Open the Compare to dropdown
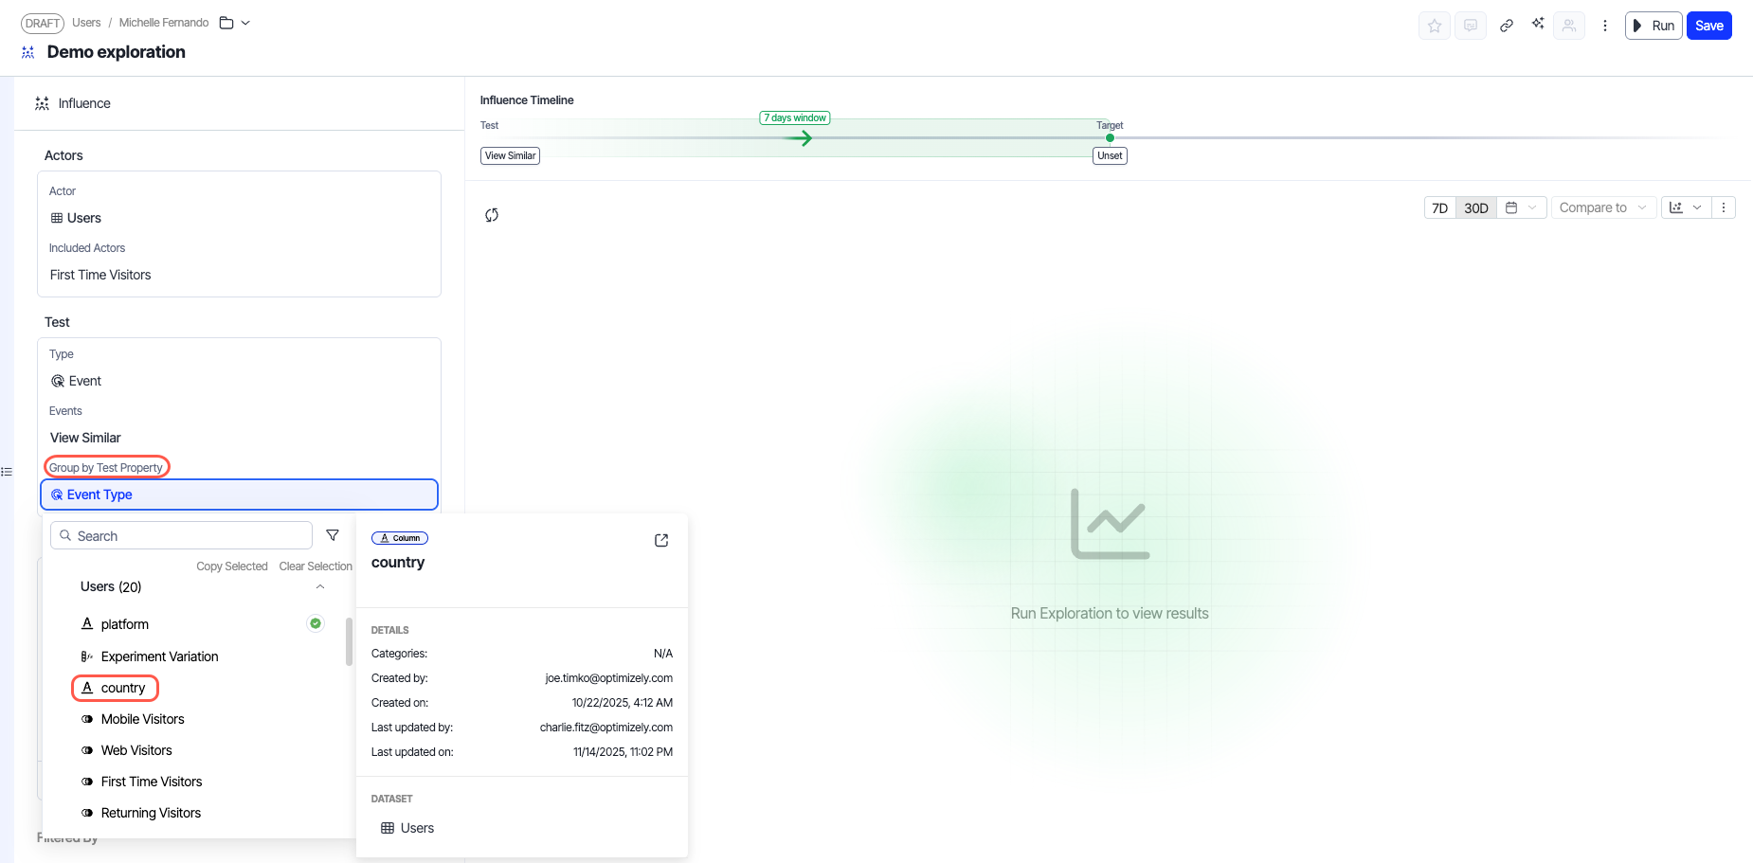The width and height of the screenshot is (1753, 863). click(1602, 207)
